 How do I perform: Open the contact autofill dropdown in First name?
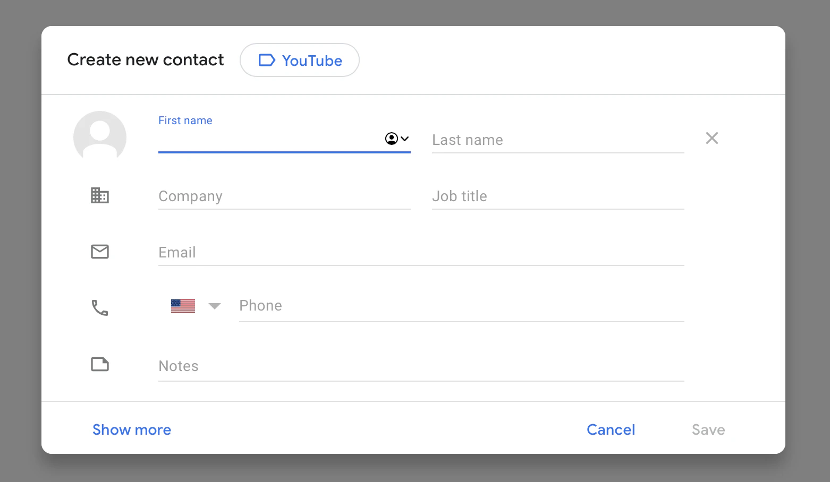[397, 139]
